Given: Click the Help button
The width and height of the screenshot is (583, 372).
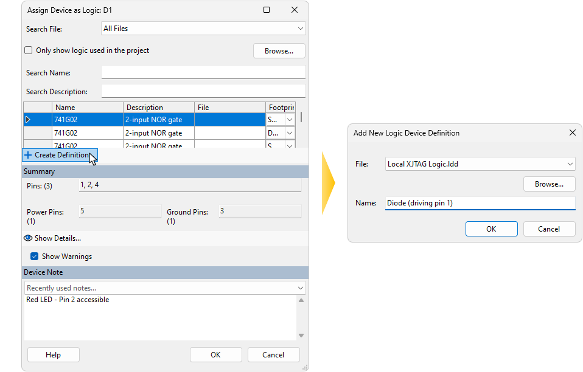Looking at the screenshot, I should (x=54, y=355).
